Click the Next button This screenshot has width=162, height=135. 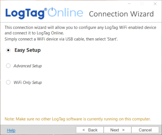tap(117, 130)
